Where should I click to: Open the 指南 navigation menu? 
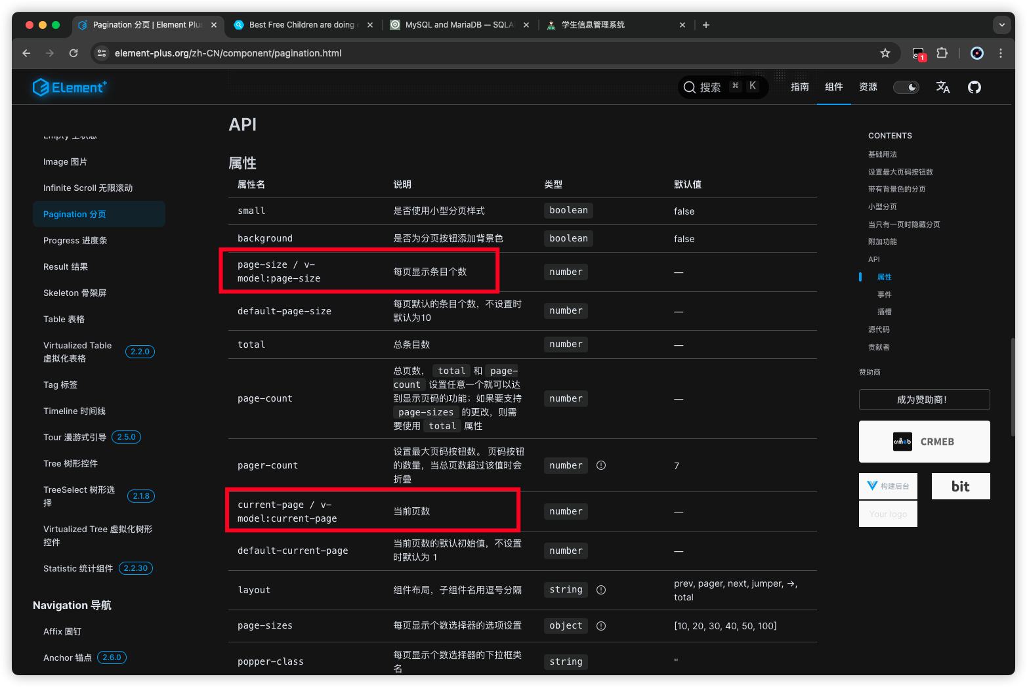point(800,87)
